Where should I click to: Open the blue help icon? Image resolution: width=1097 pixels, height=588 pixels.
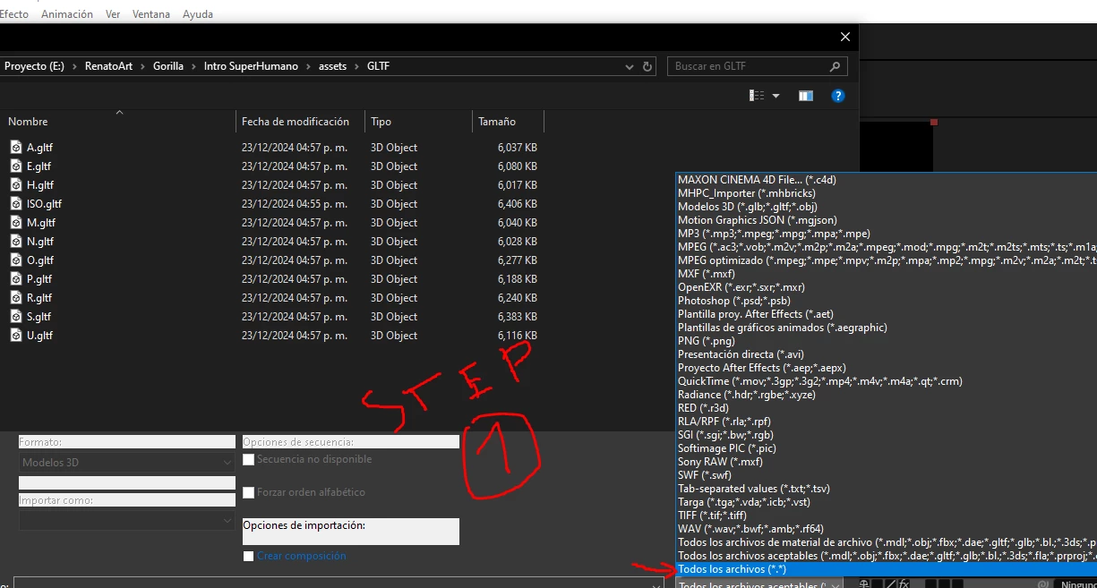[838, 96]
